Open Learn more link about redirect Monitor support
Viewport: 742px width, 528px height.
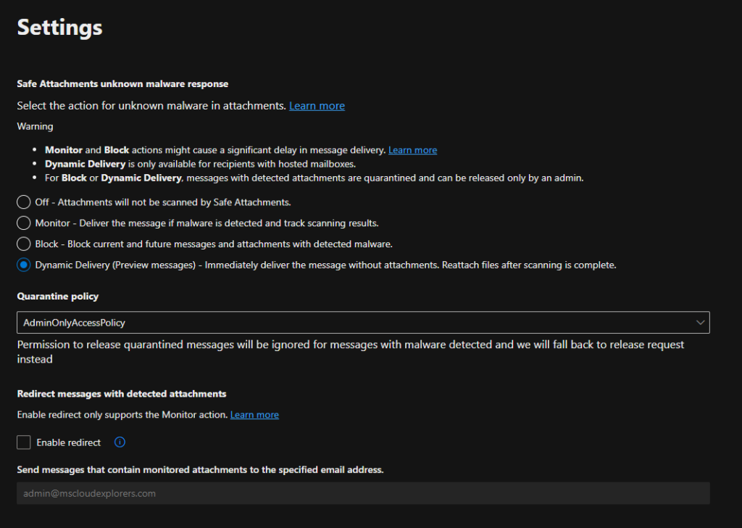coord(254,415)
